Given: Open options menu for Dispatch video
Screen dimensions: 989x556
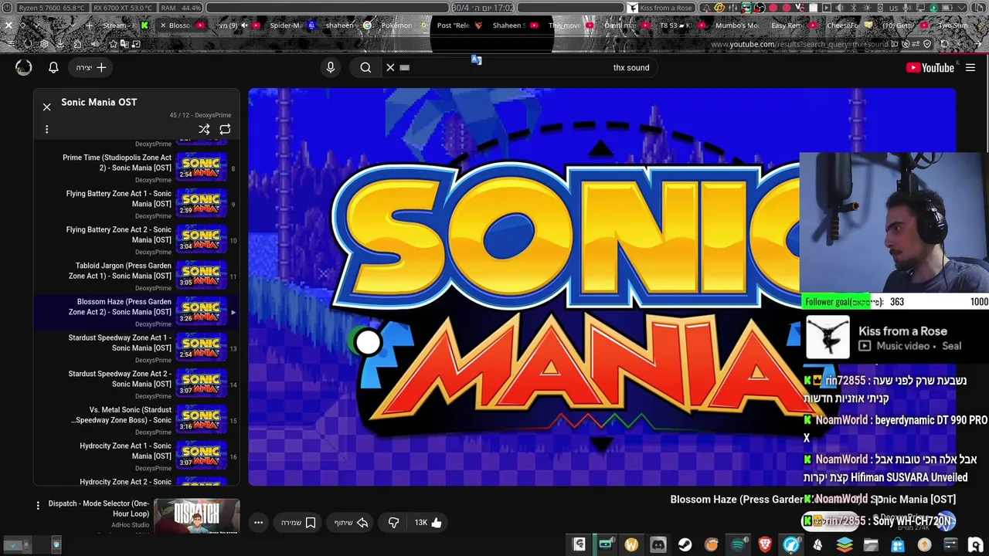Looking at the screenshot, I should pyautogui.click(x=38, y=505).
